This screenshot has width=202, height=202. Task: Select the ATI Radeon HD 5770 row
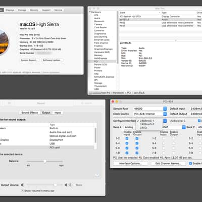click(161, 17)
